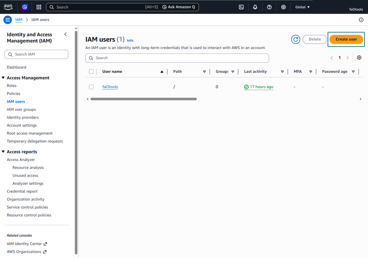Viewport: 368px width, 258px height.
Task: Open Temporary delegation requests
Action: tap(35, 141)
